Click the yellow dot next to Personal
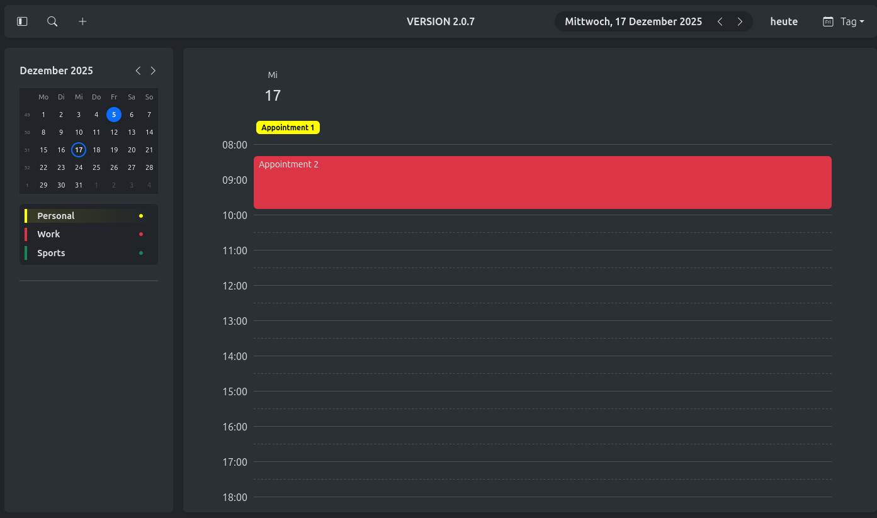Screen dimensions: 877x518 tap(141, 216)
